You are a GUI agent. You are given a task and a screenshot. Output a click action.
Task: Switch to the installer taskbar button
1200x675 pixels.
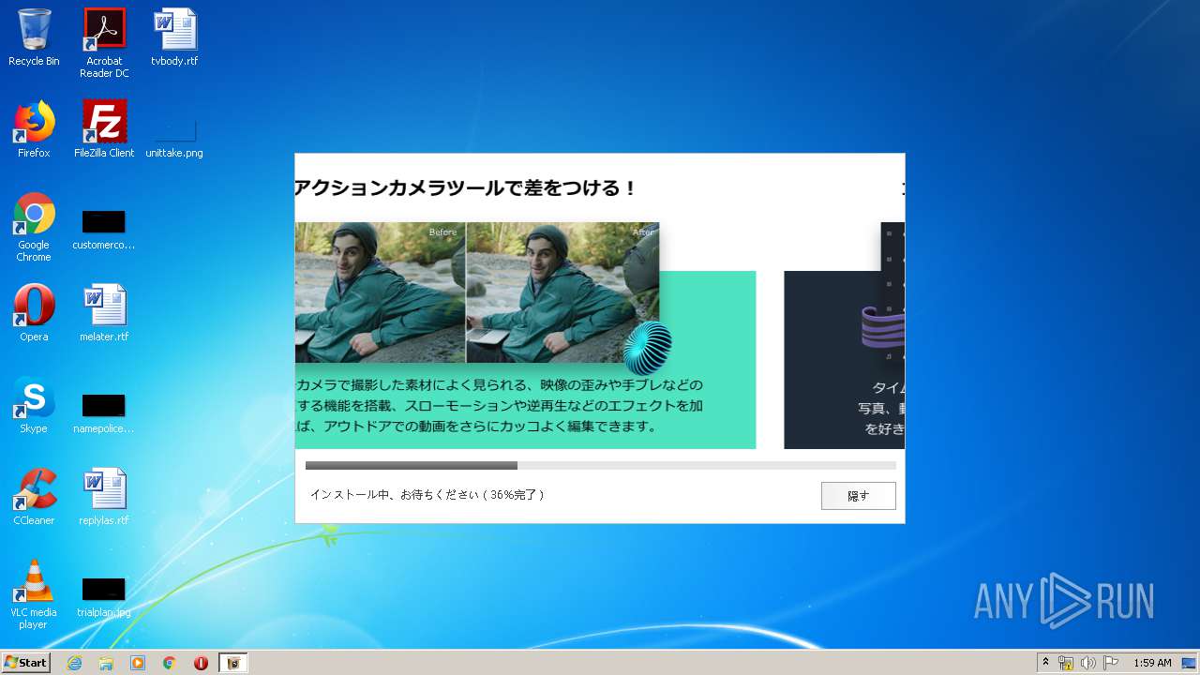(x=233, y=663)
